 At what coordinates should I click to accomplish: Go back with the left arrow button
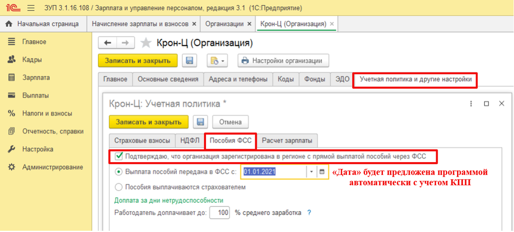coord(108,43)
